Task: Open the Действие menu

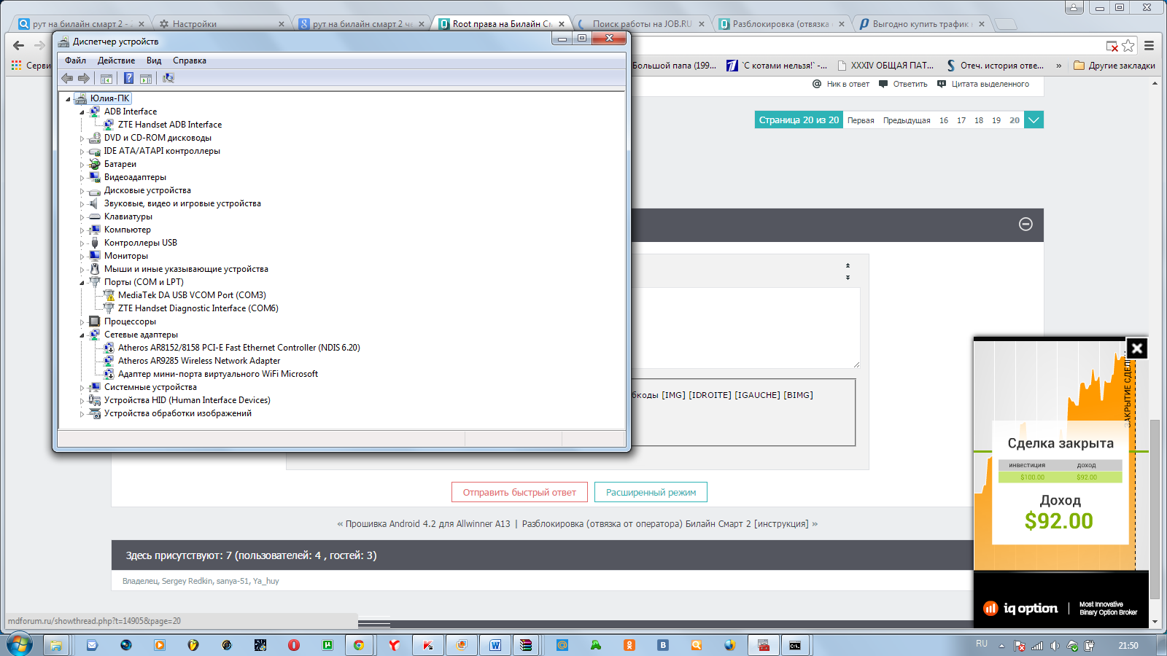Action: point(116,60)
